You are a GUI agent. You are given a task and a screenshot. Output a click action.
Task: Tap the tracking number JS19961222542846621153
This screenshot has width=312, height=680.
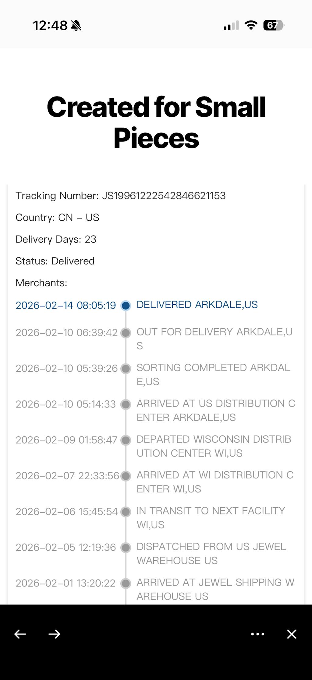164,196
